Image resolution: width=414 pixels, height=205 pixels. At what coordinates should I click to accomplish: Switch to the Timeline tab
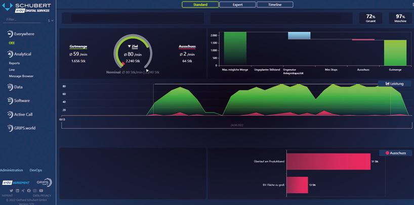tap(275, 5)
